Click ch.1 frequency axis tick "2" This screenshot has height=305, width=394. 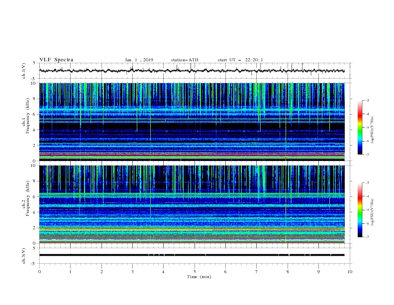pos(35,145)
